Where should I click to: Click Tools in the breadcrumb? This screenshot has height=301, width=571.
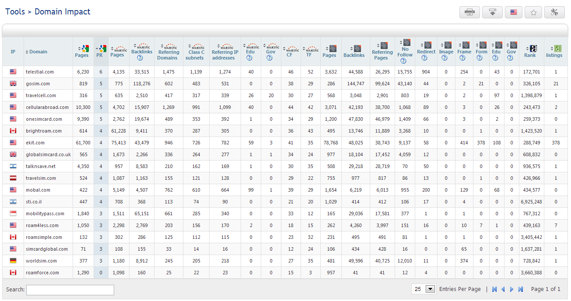15,12
